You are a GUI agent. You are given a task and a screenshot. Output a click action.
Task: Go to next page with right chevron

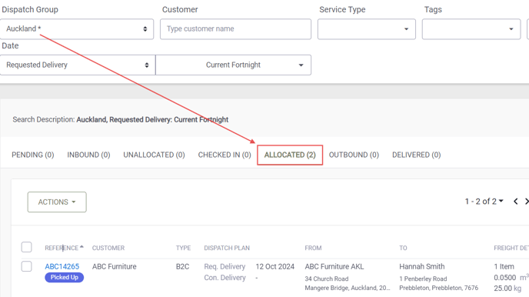point(527,202)
